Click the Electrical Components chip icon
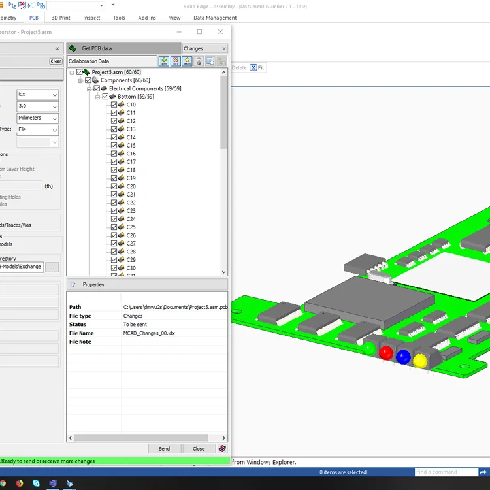Viewport: 490px width, 490px height. [x=104, y=88]
